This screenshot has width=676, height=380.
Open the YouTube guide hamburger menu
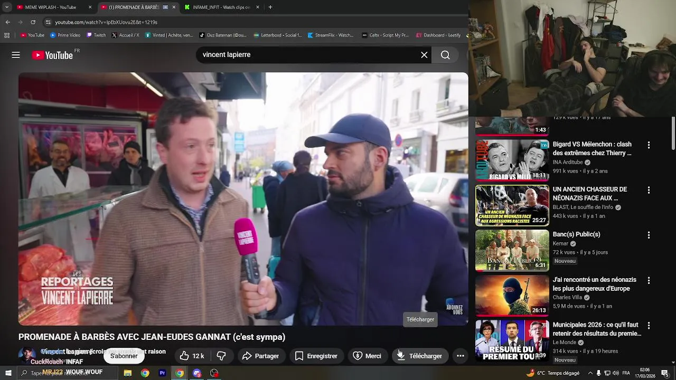(16, 55)
